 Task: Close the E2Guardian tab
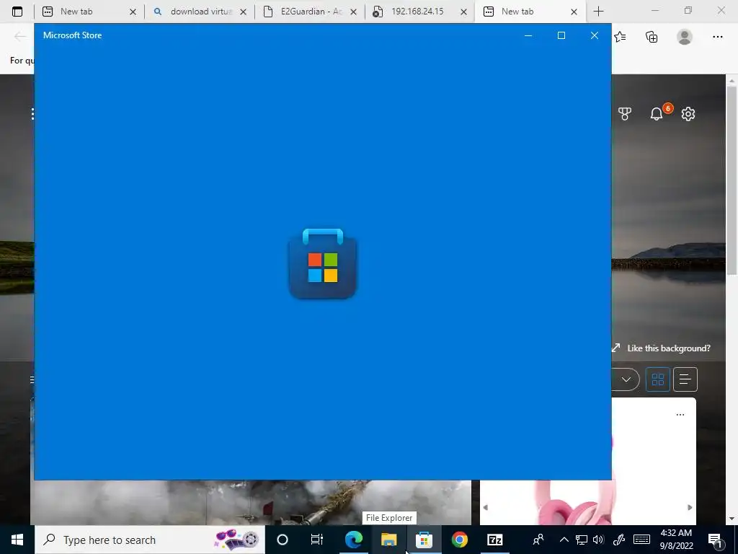[353, 12]
